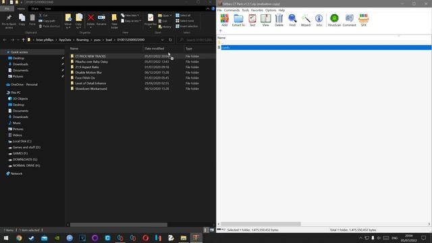
Task: Select the CT PACK NEW TRACKS folder
Action: pyautogui.click(x=90, y=56)
